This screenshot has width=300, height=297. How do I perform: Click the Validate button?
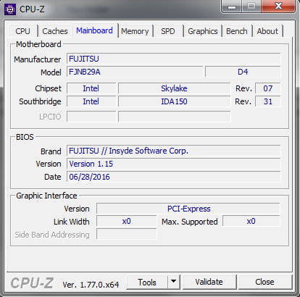point(209,282)
